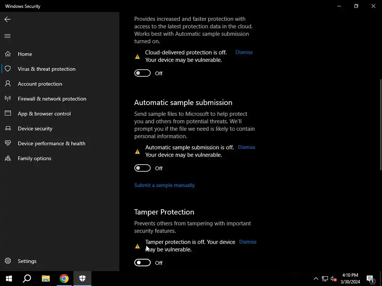Click the Device security laptop icon
The height and width of the screenshot is (286, 382).
(8, 128)
